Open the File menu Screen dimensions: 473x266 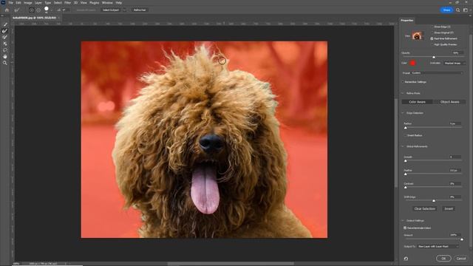coord(11,3)
